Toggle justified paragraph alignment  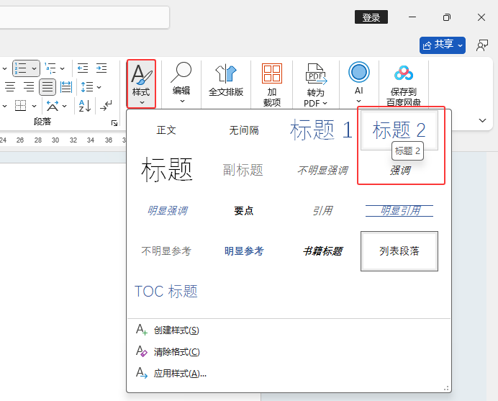(47, 87)
